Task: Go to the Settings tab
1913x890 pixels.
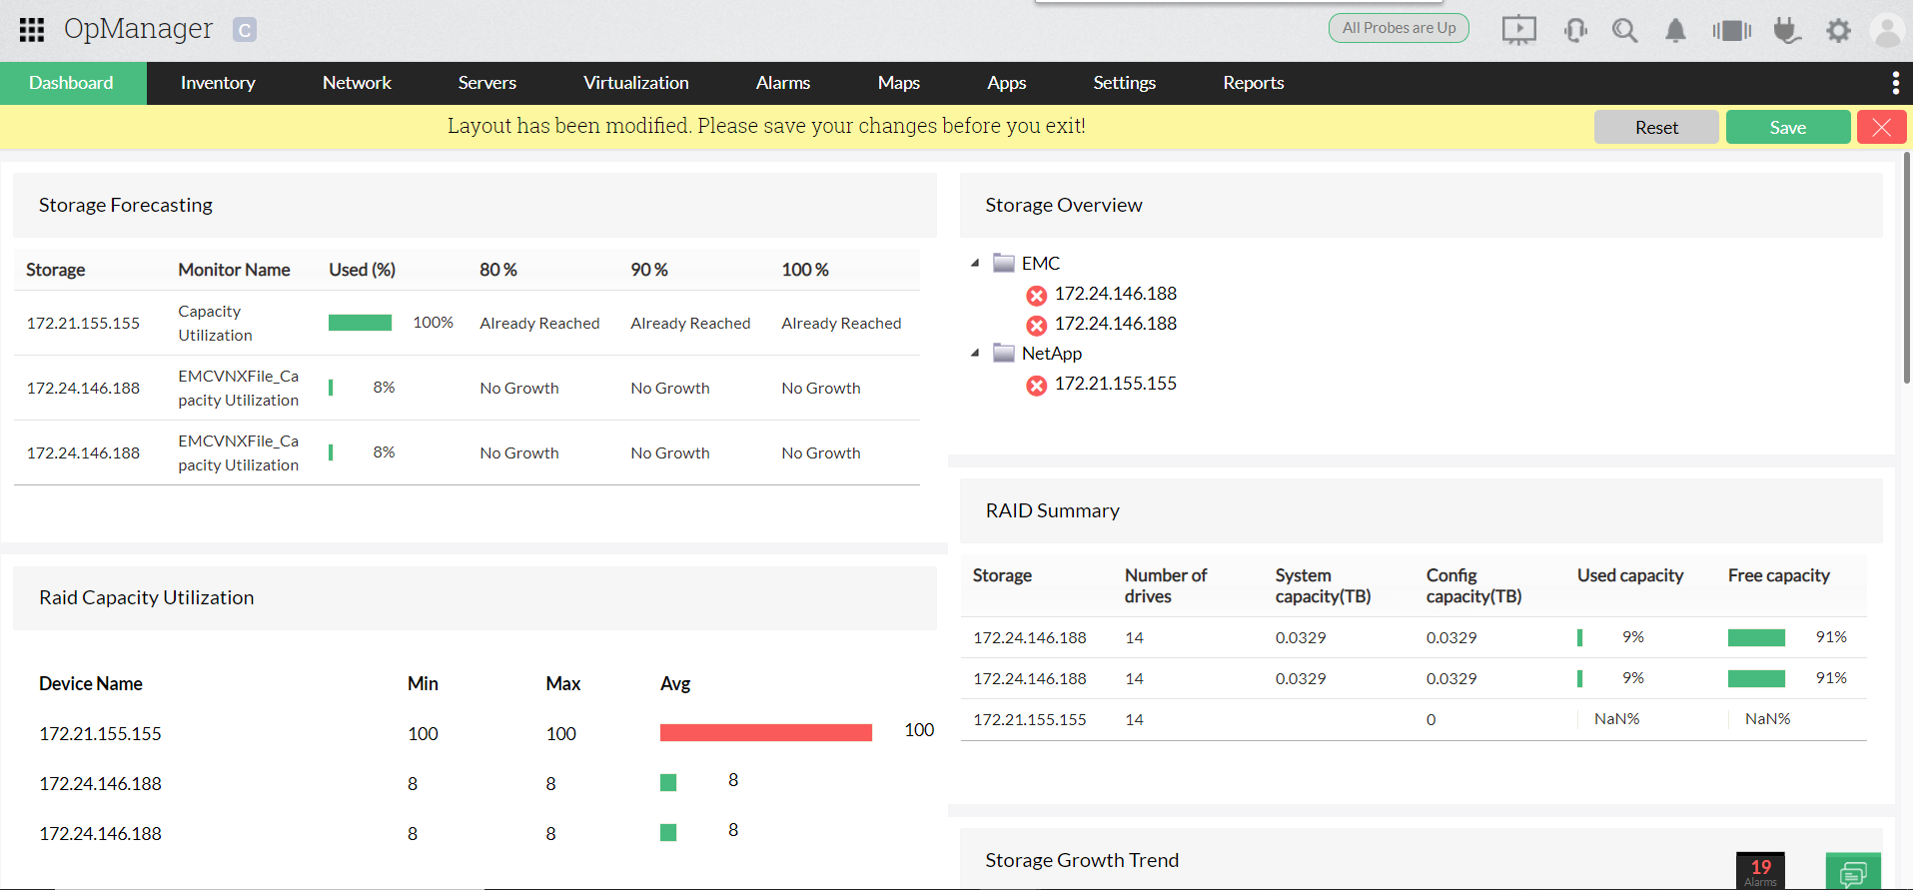Action: (x=1125, y=83)
